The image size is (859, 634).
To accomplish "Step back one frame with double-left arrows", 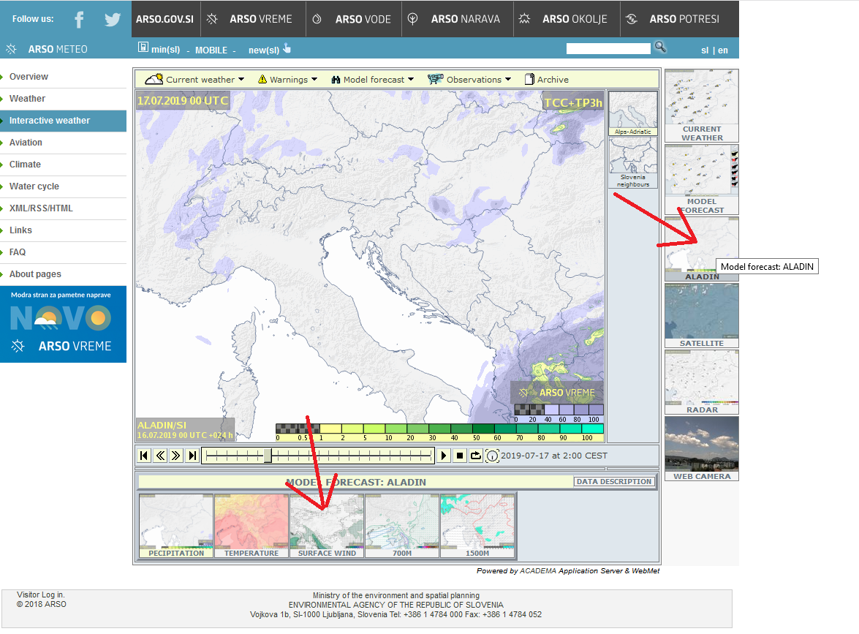I will 160,456.
